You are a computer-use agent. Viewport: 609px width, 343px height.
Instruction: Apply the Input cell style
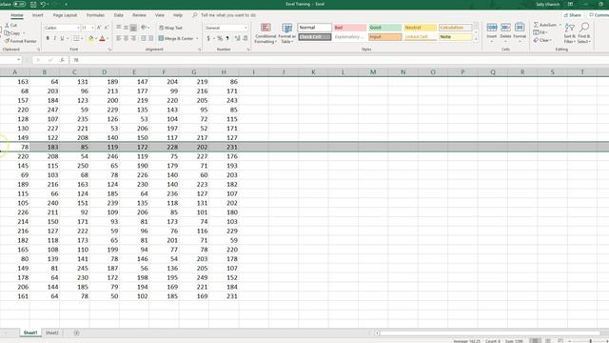tap(384, 37)
